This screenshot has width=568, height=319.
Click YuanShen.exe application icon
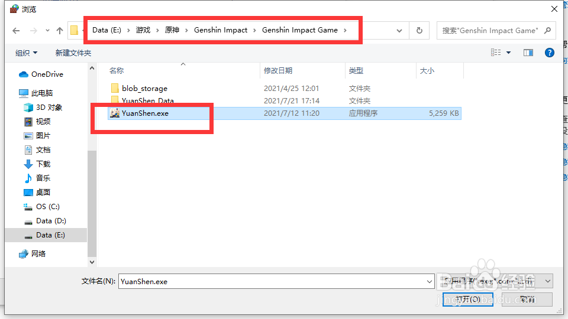point(115,113)
